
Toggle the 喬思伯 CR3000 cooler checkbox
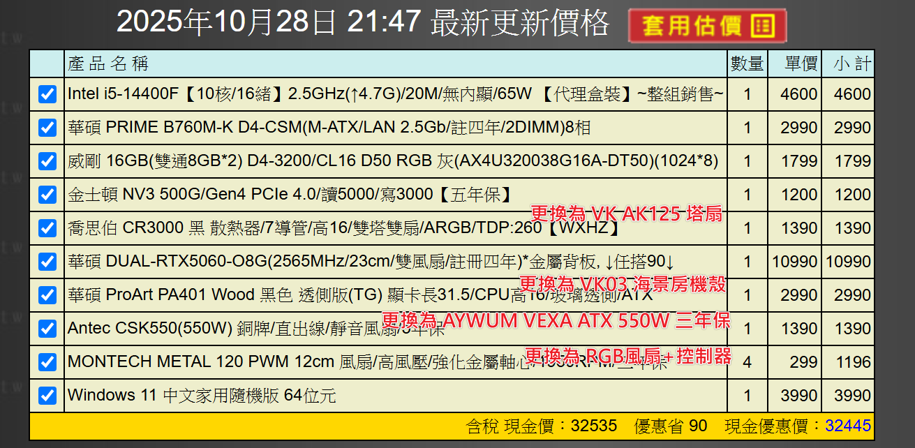pyautogui.click(x=47, y=228)
